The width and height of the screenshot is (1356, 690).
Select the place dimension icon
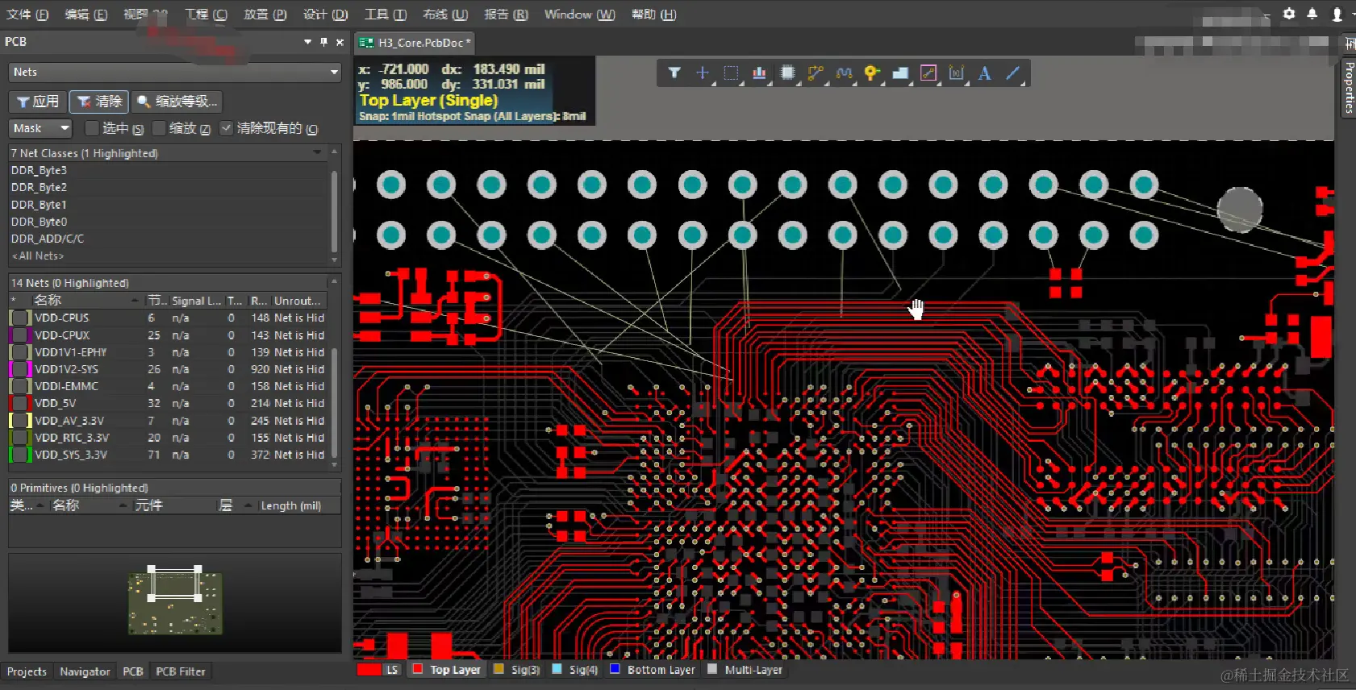[957, 73]
